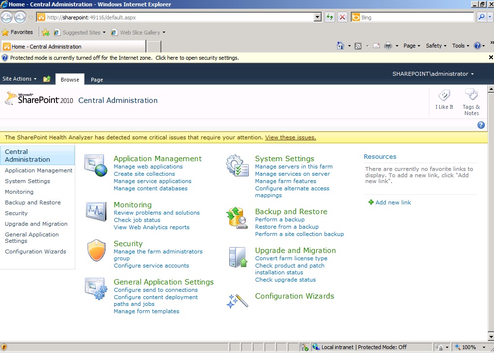Image resolution: width=494 pixels, height=353 pixels.
Task: Click the Add to Favorites Bar icon
Action: pos(46,32)
